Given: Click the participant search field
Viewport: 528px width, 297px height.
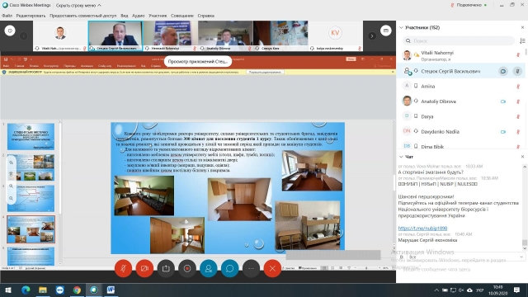Looking at the screenshot, I should 459,40.
